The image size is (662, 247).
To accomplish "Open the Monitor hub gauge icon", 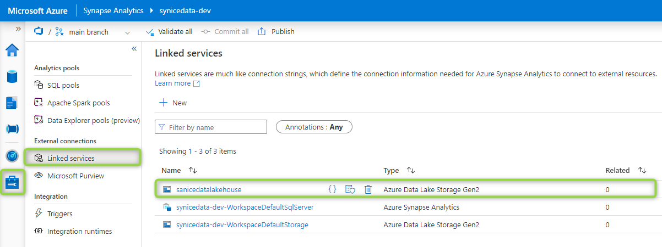I will coord(12,156).
